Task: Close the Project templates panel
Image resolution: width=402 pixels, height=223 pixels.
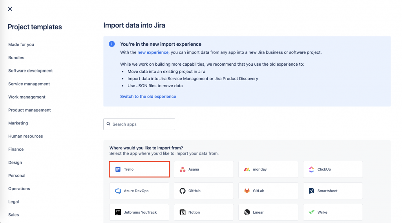Action: coord(10,9)
